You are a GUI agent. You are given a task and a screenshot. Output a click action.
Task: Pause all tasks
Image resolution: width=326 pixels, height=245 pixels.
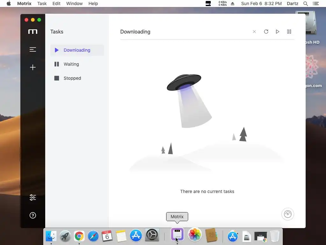coord(289,32)
